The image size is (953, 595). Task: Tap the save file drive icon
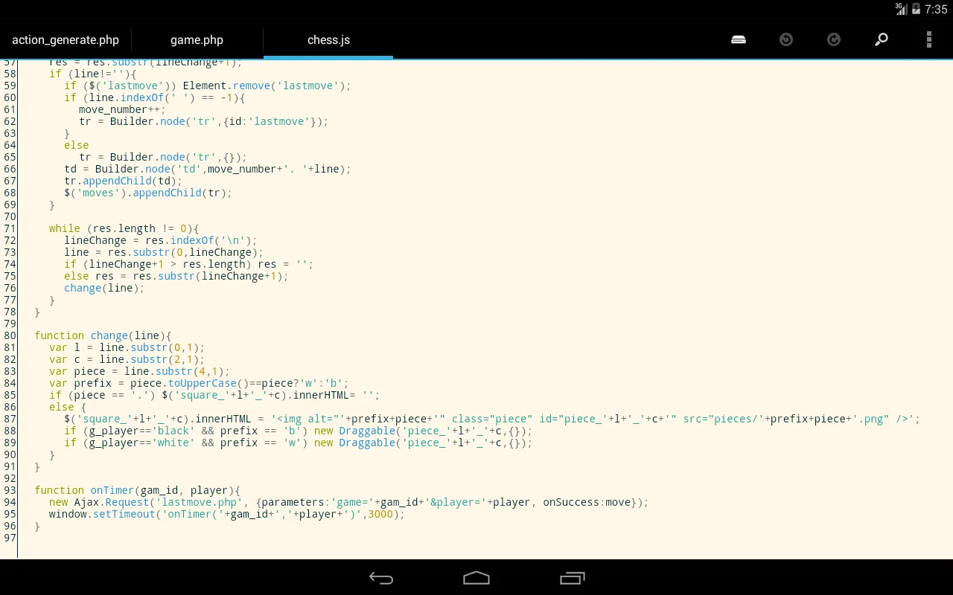739,39
